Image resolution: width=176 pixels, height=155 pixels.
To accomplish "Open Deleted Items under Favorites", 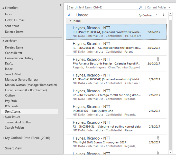I will (x=14, y=32).
